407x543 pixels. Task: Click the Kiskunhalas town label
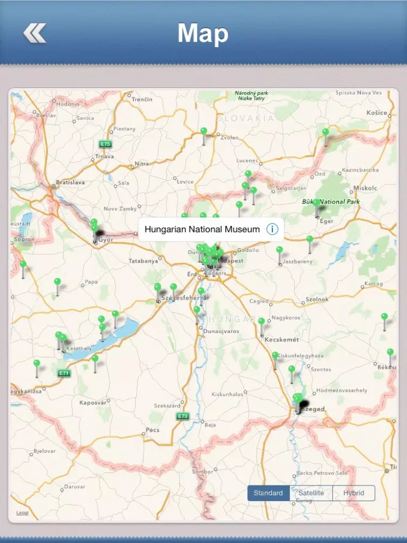[227, 394]
